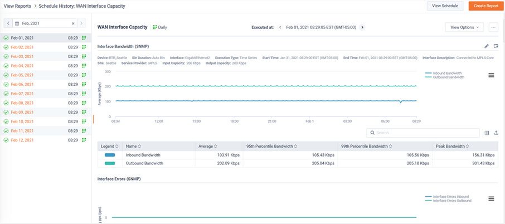Click the success check icon for Feb 01, 2021
The width and height of the screenshot is (505, 224).
pos(6,38)
